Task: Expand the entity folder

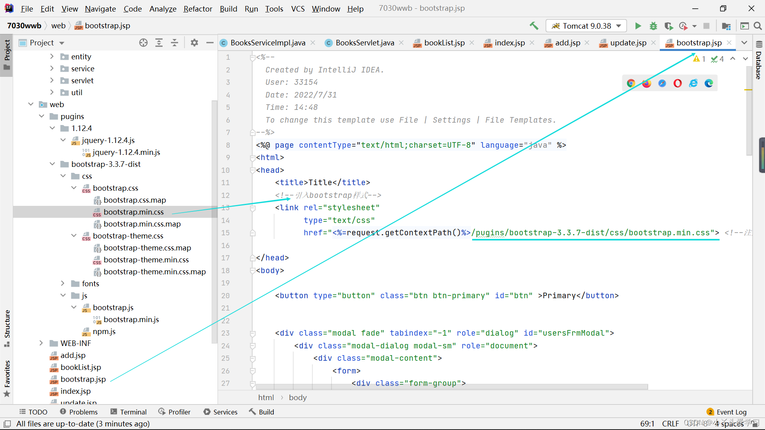Action: (52, 57)
